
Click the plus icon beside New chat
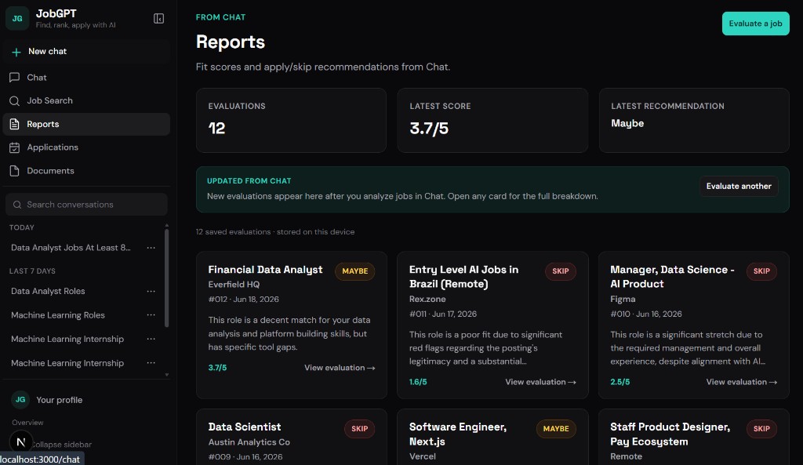click(16, 52)
